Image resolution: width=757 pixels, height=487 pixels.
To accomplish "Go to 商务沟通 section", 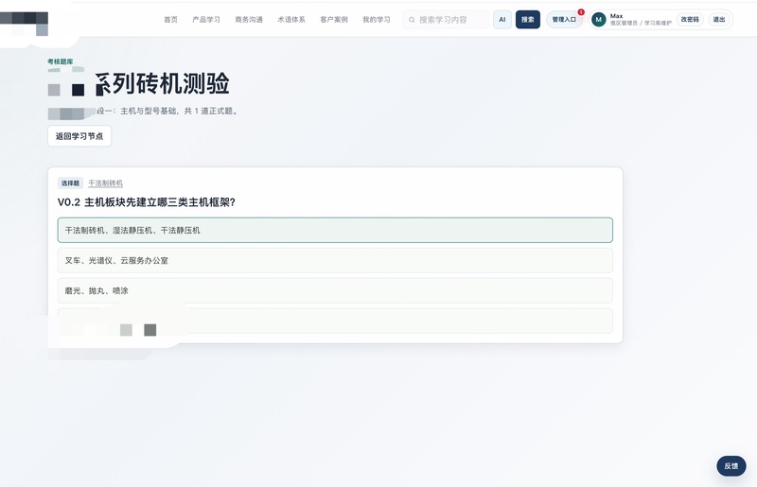I will click(x=249, y=20).
